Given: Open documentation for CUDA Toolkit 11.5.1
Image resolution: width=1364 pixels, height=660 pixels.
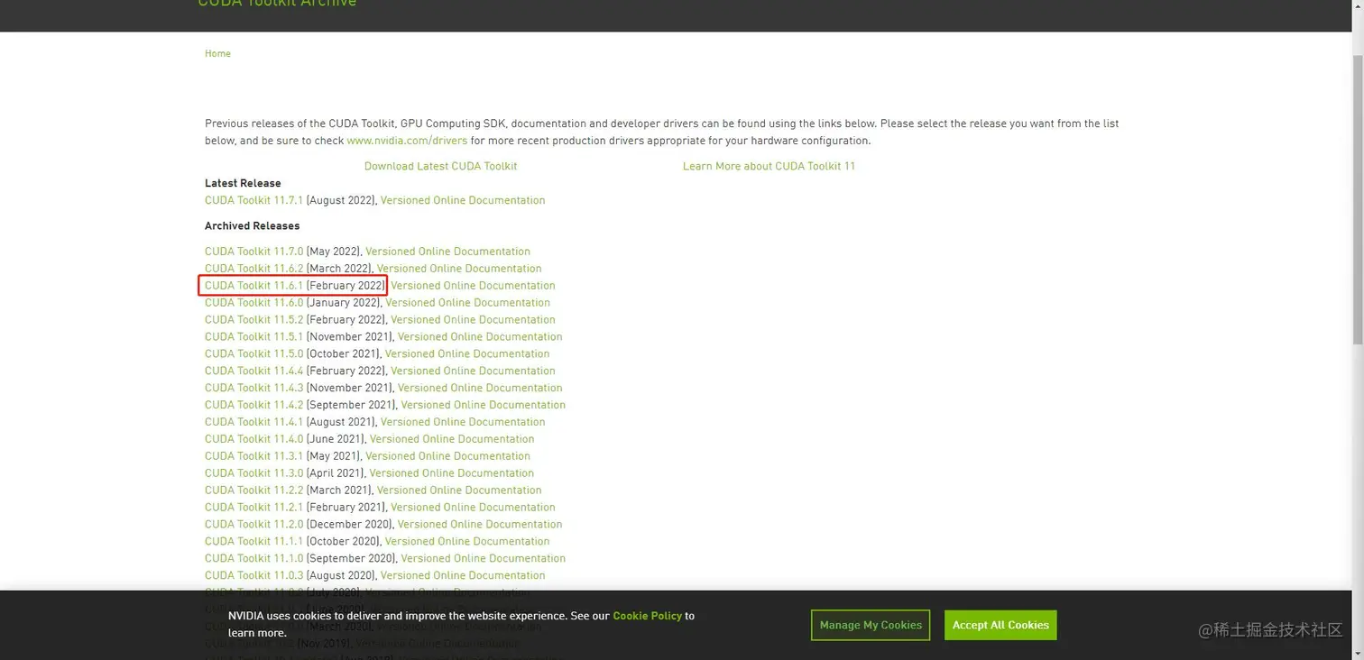Looking at the screenshot, I should pyautogui.click(x=480, y=337).
